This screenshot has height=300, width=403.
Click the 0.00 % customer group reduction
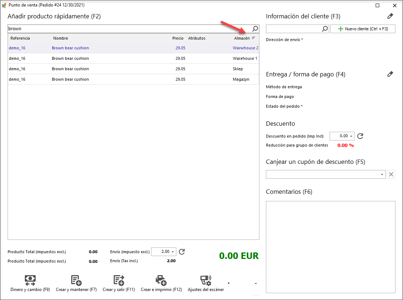[x=345, y=145]
